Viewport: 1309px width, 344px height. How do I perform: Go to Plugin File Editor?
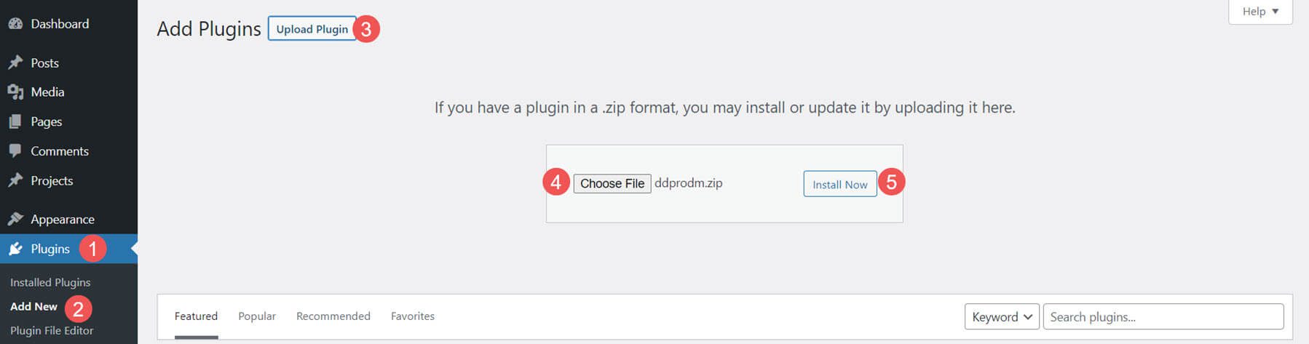52,330
